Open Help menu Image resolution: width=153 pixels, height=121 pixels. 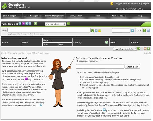pyautogui.click(x=140, y=16)
